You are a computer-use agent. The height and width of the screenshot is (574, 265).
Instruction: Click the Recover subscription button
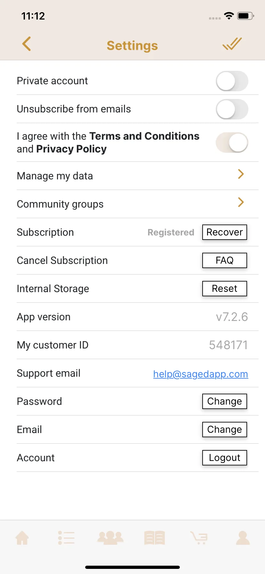click(x=225, y=232)
